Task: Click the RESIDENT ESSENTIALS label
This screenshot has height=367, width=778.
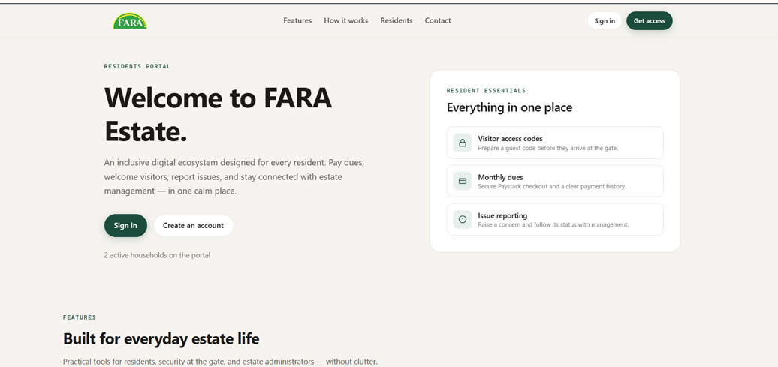Action: click(486, 91)
